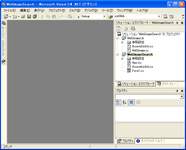The height and width of the screenshot is (150, 186).
Task: Open the ビルド(B) menu
Action: 75,10
